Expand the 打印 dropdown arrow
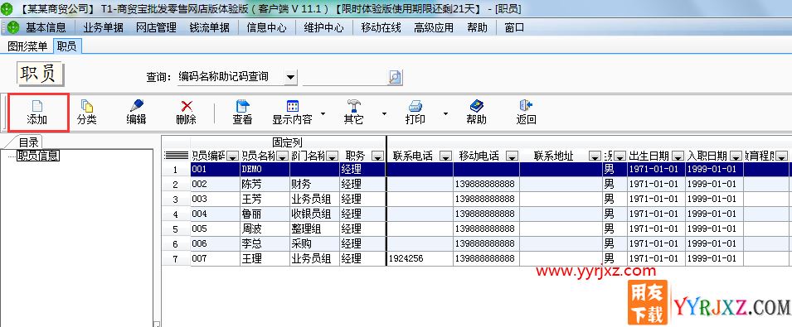792x327 pixels. [445, 113]
